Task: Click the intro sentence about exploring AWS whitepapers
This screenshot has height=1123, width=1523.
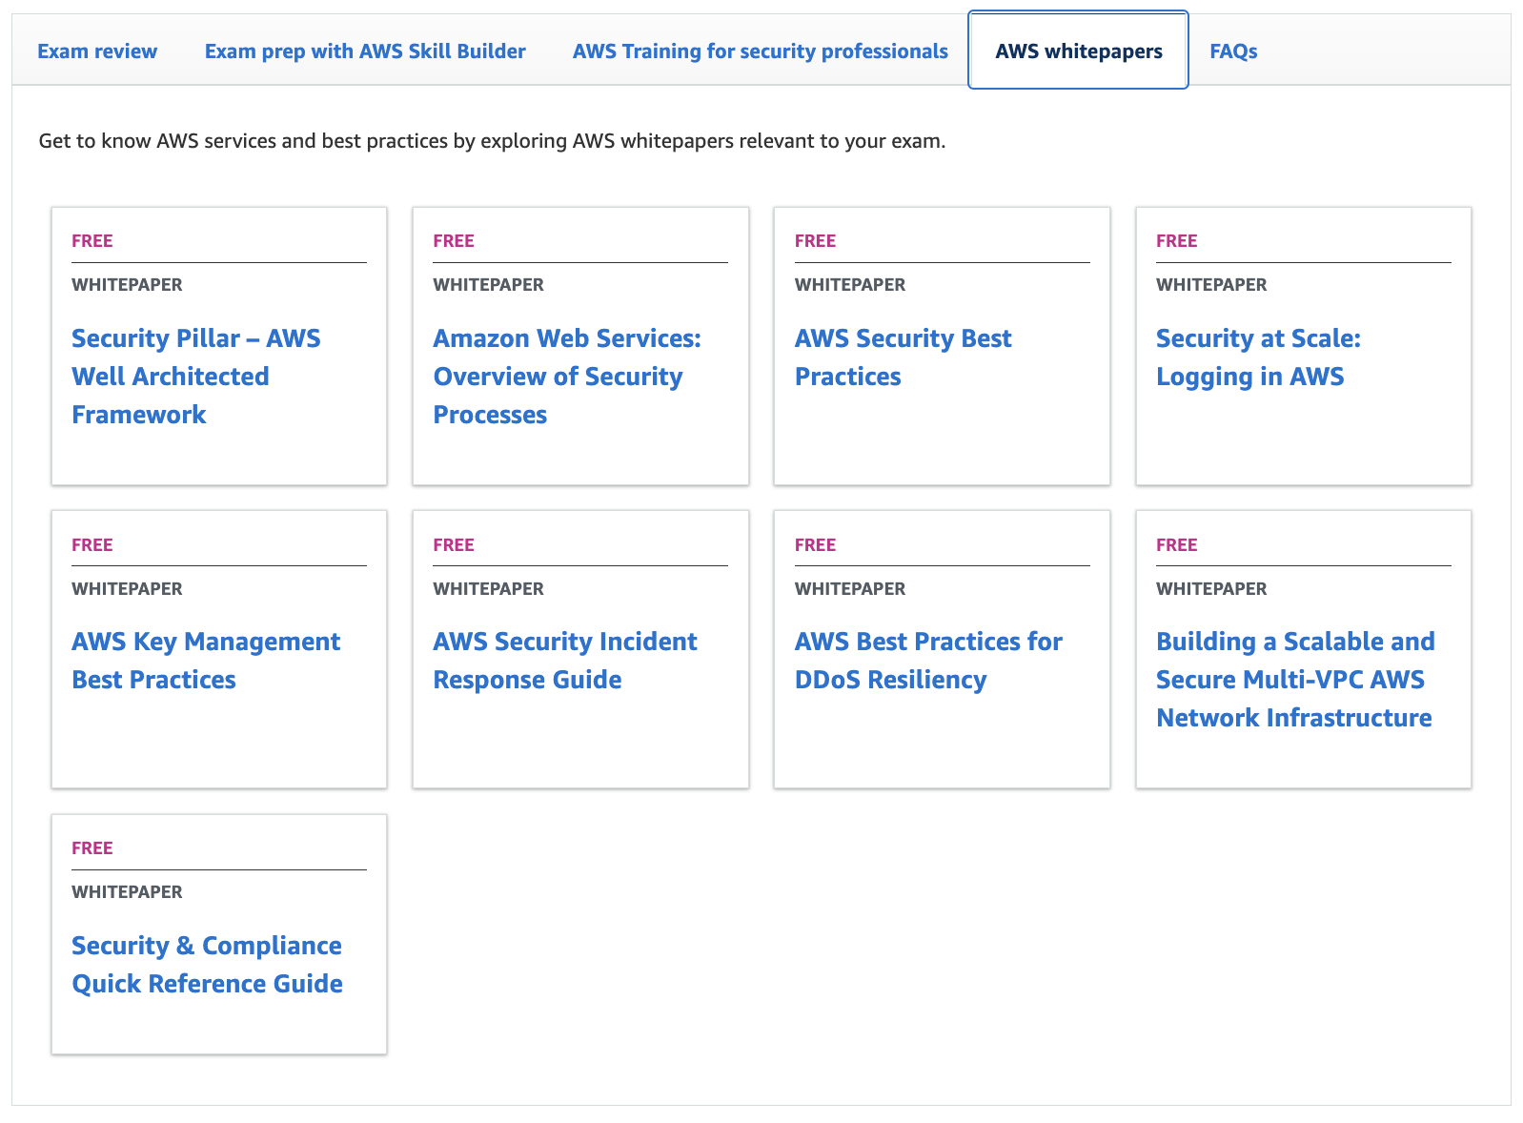Action: click(x=492, y=142)
